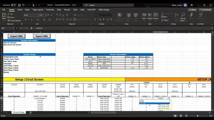Cut the selection with the scissors icon
This screenshot has height=120, width=214.
pos(9,14)
